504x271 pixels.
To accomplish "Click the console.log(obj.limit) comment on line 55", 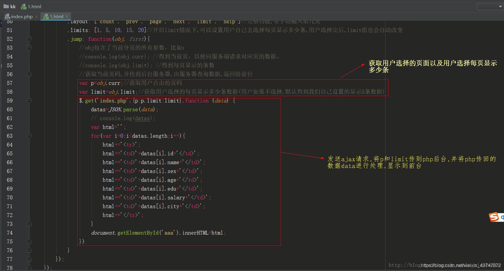I will (x=116, y=65).
